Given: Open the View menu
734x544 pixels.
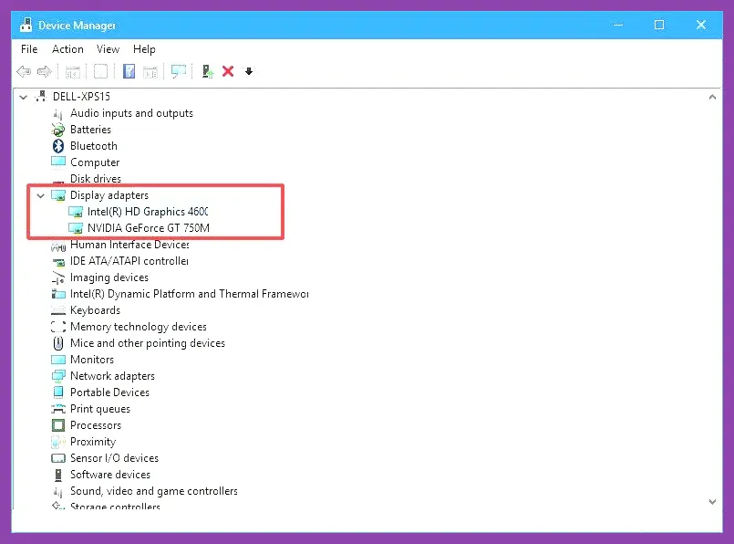Looking at the screenshot, I should point(108,49).
